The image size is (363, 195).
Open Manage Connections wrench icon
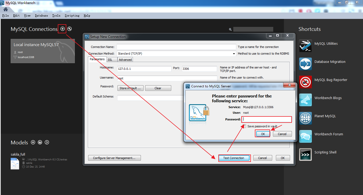[70, 29]
